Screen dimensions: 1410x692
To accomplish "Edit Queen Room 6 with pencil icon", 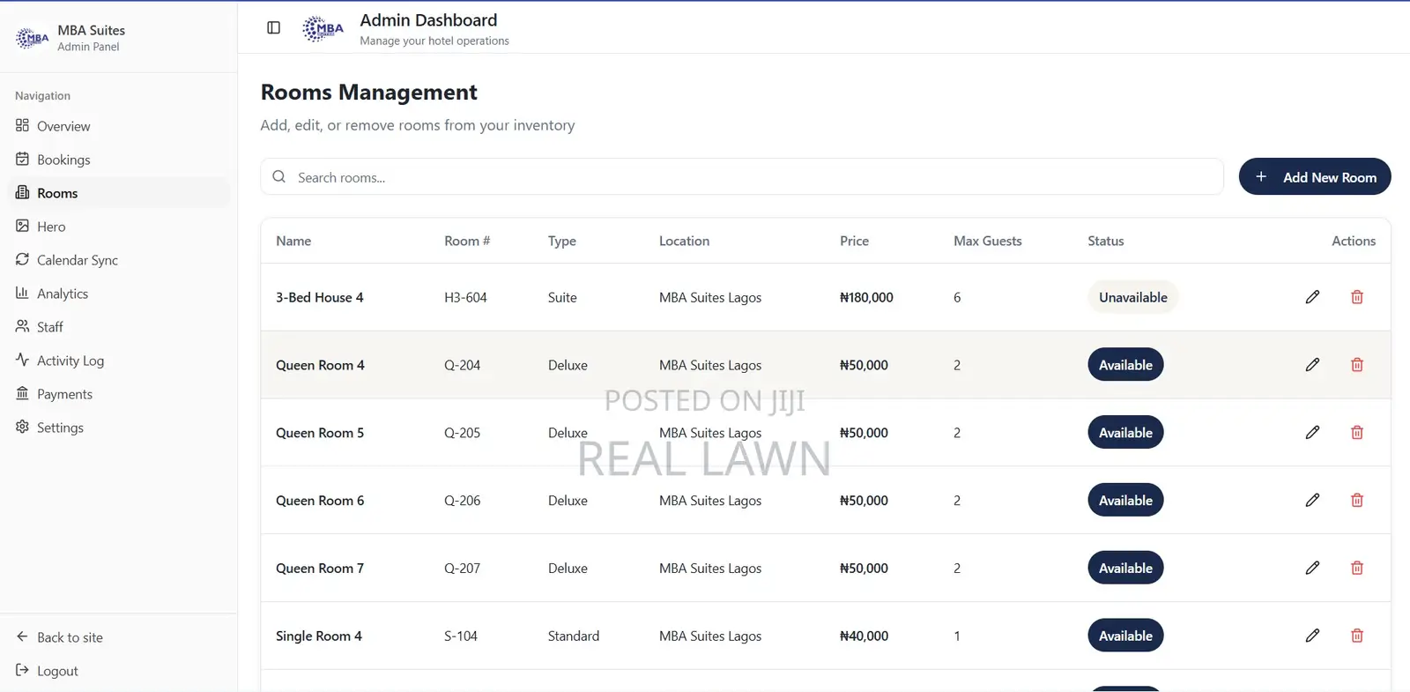I will click(1312, 501).
